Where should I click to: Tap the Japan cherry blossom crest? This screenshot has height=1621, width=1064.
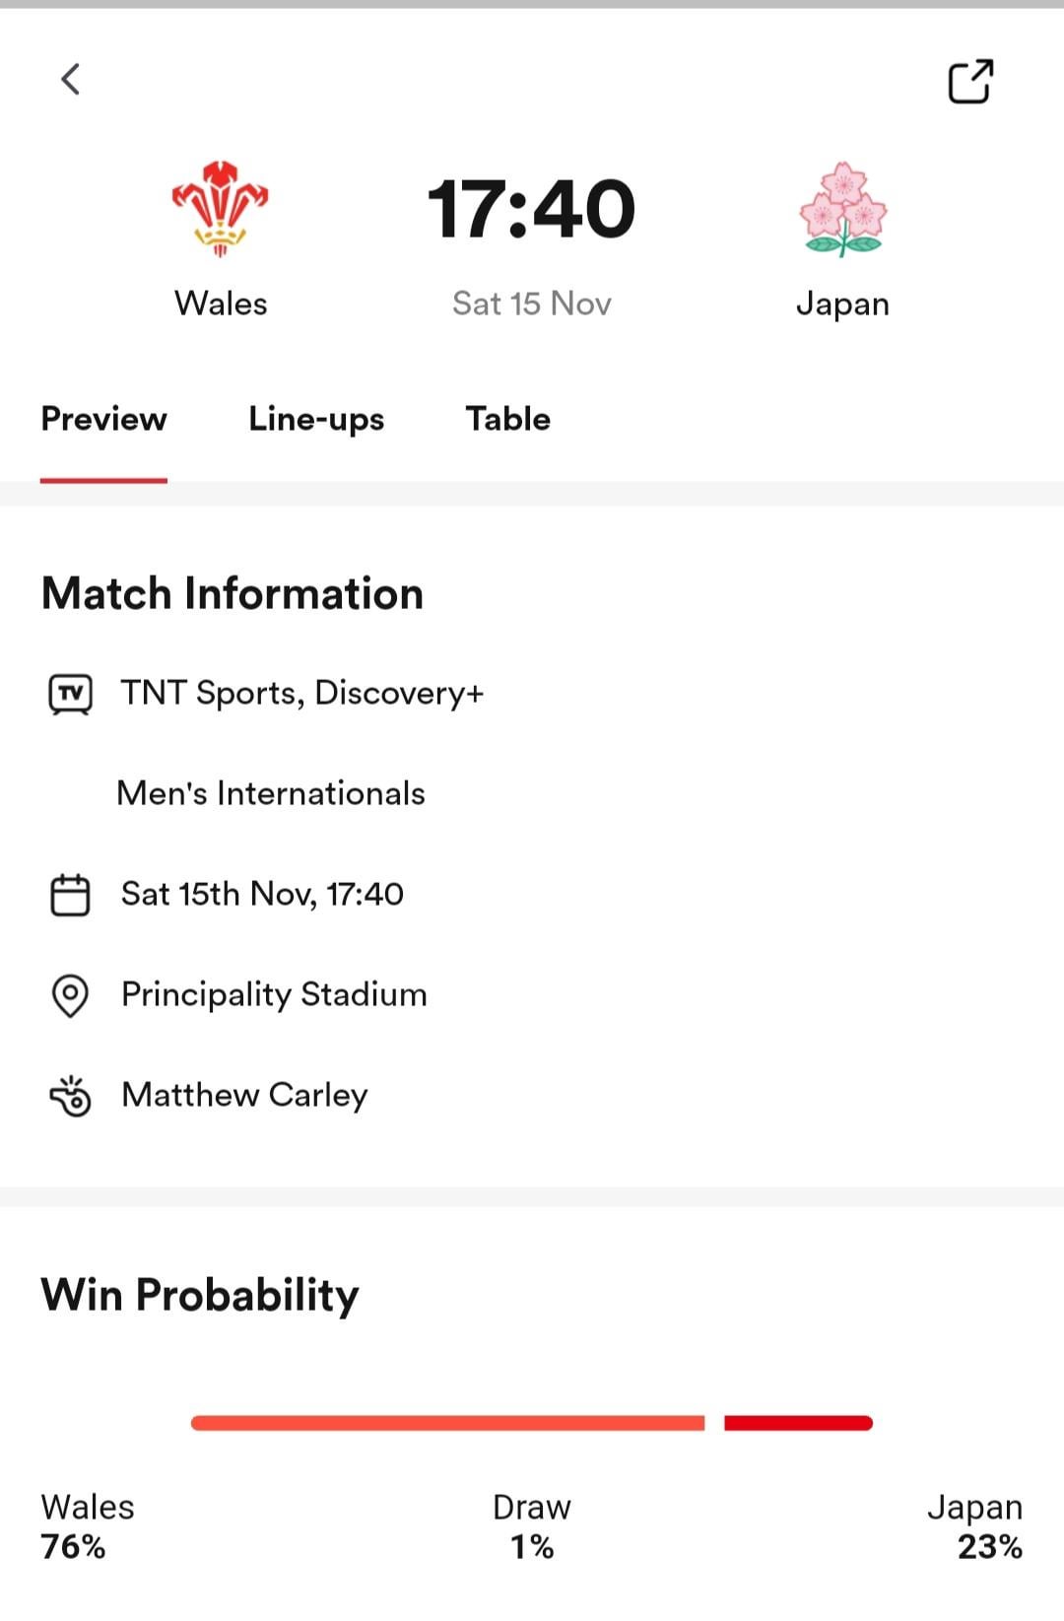tap(842, 210)
